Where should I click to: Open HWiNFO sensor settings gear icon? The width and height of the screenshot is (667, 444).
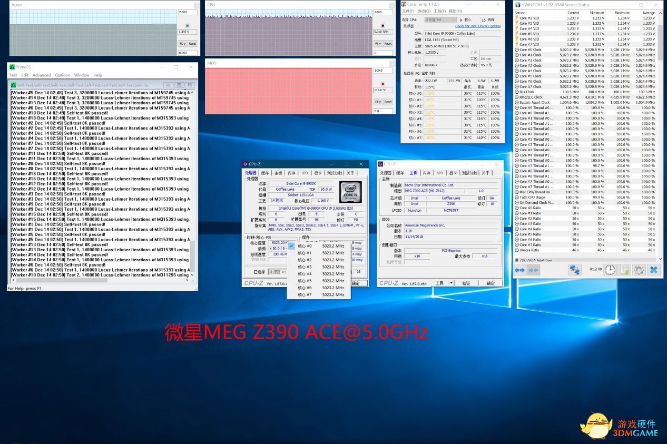coord(639,270)
